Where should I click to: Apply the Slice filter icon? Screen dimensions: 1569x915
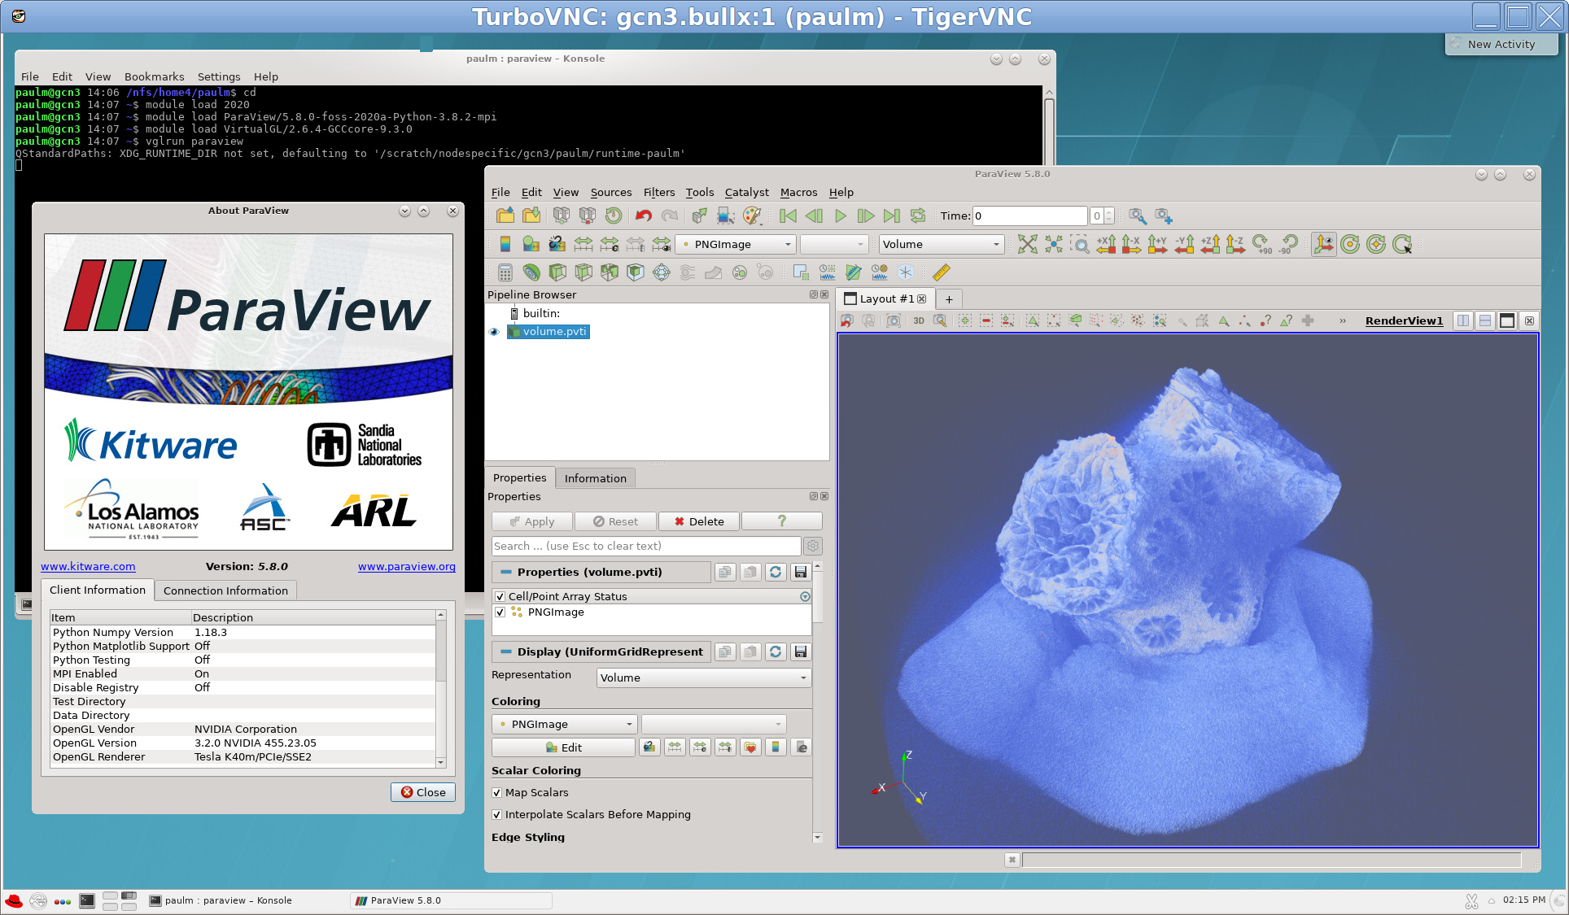point(583,272)
